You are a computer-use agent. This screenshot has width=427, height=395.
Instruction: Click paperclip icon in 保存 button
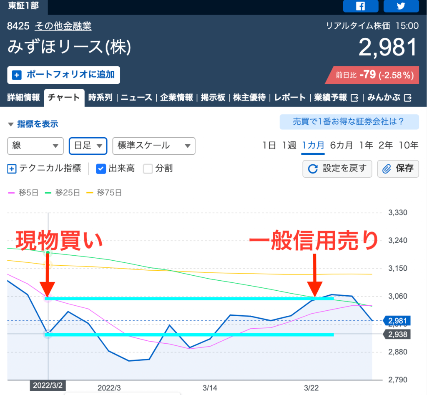(387, 169)
